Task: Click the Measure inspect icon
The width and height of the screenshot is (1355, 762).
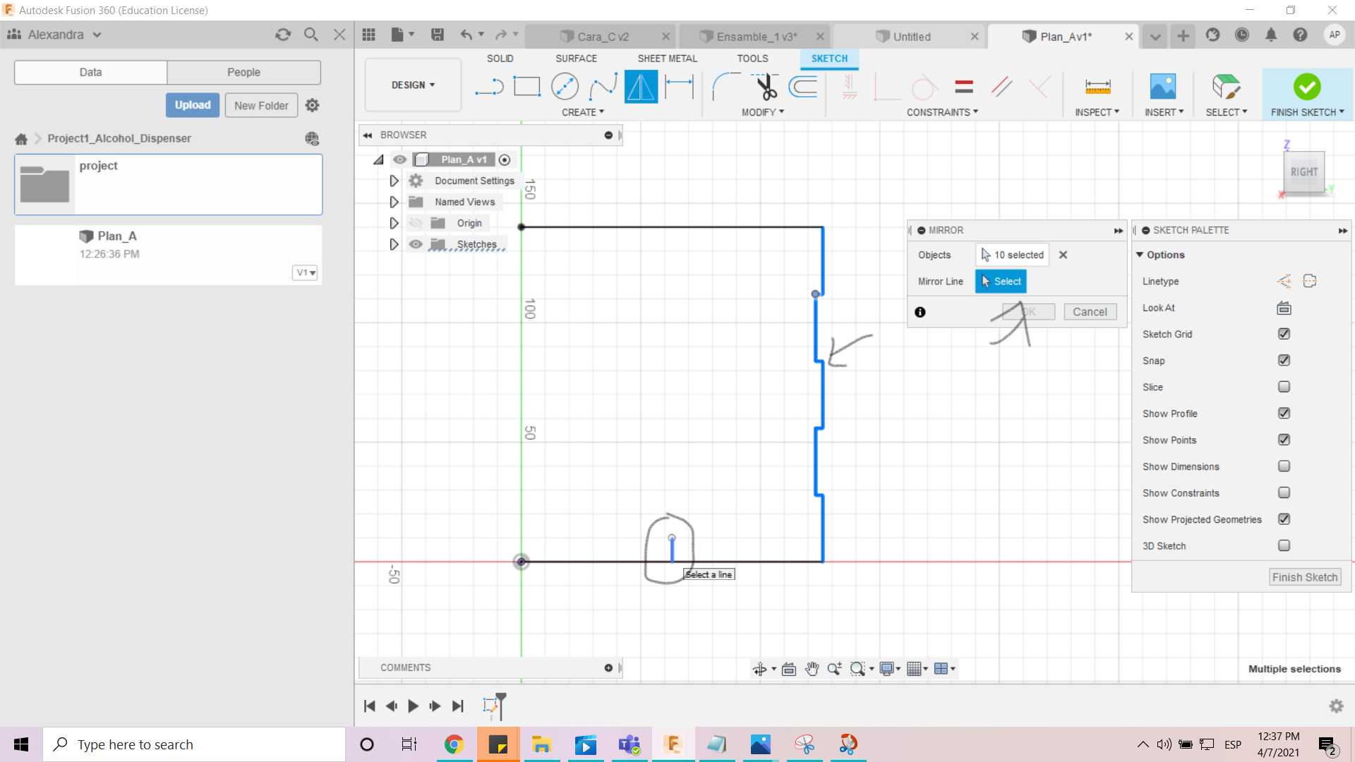Action: (x=1097, y=87)
